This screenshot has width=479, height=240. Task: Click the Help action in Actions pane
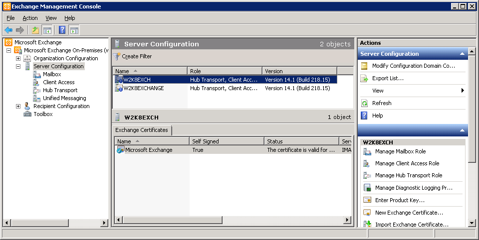point(377,116)
